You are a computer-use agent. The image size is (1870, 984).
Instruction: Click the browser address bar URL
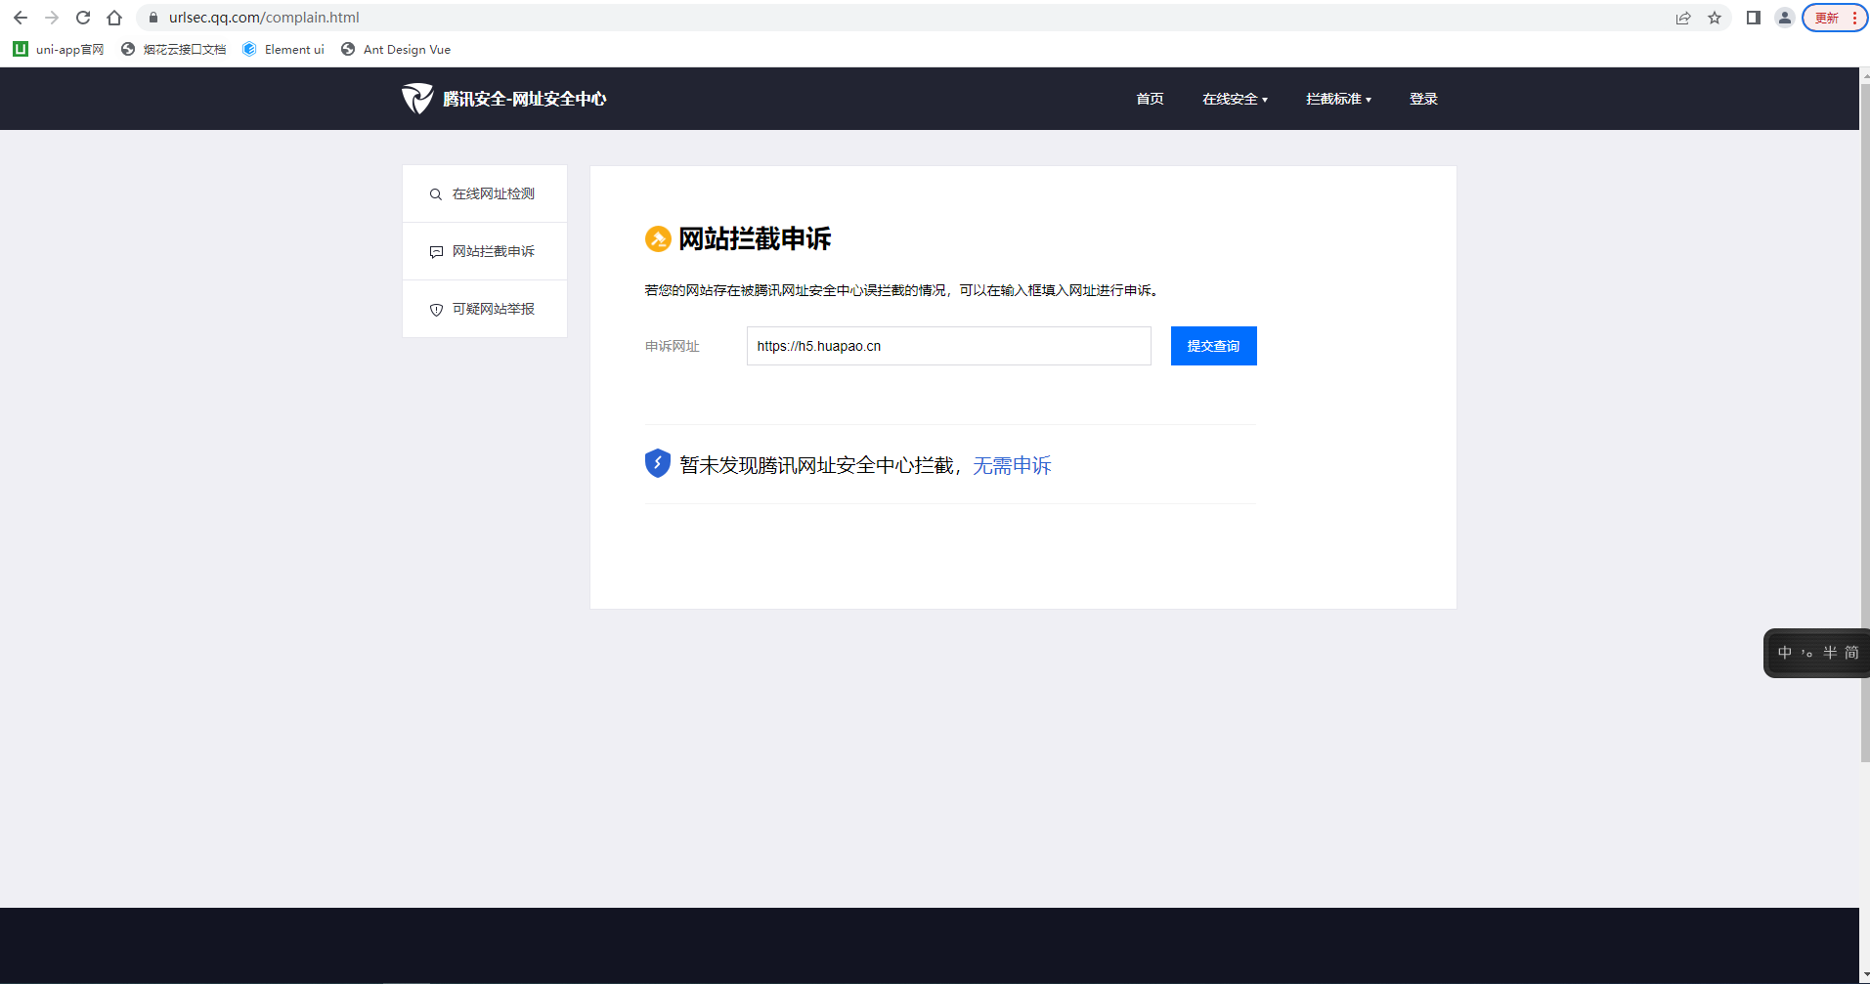(x=264, y=18)
